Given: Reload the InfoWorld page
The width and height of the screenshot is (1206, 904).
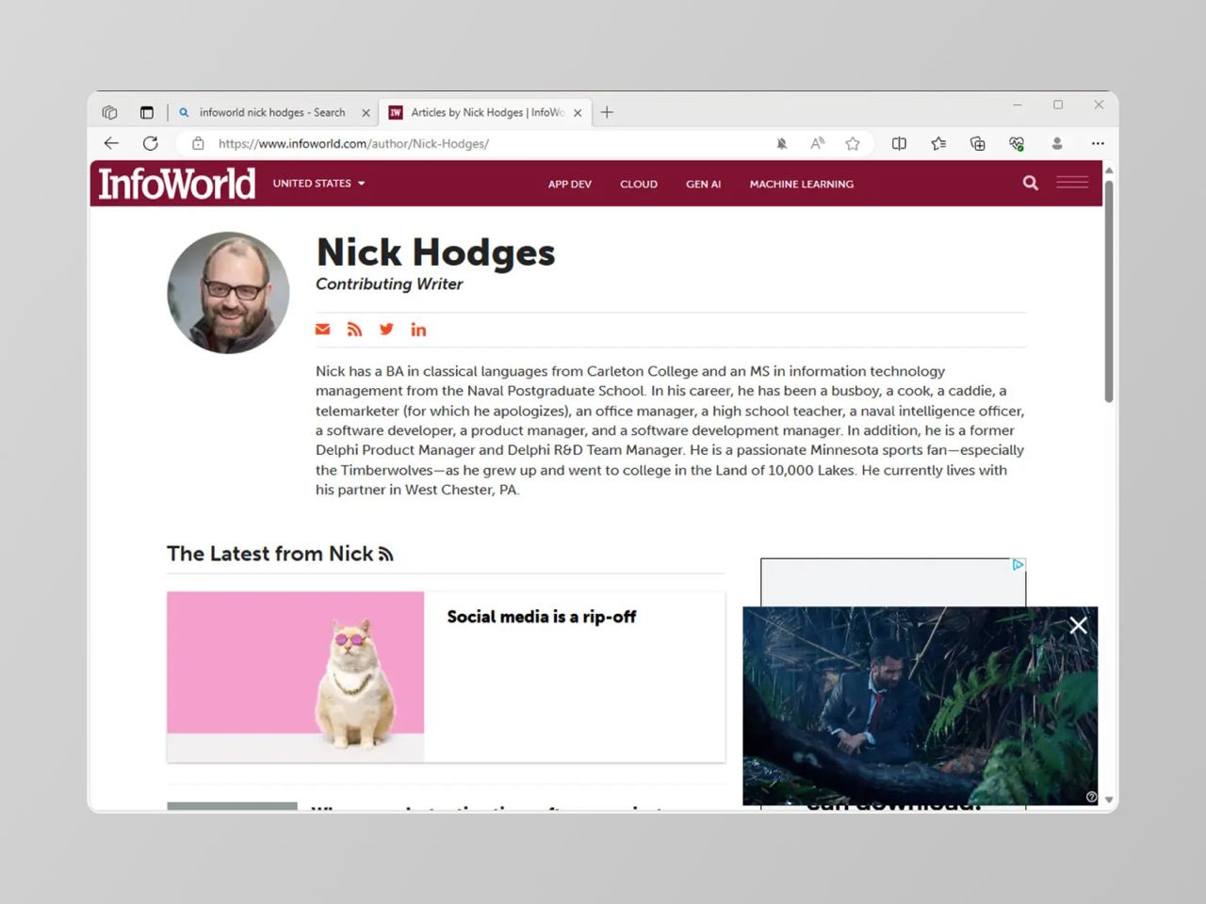Looking at the screenshot, I should [150, 143].
